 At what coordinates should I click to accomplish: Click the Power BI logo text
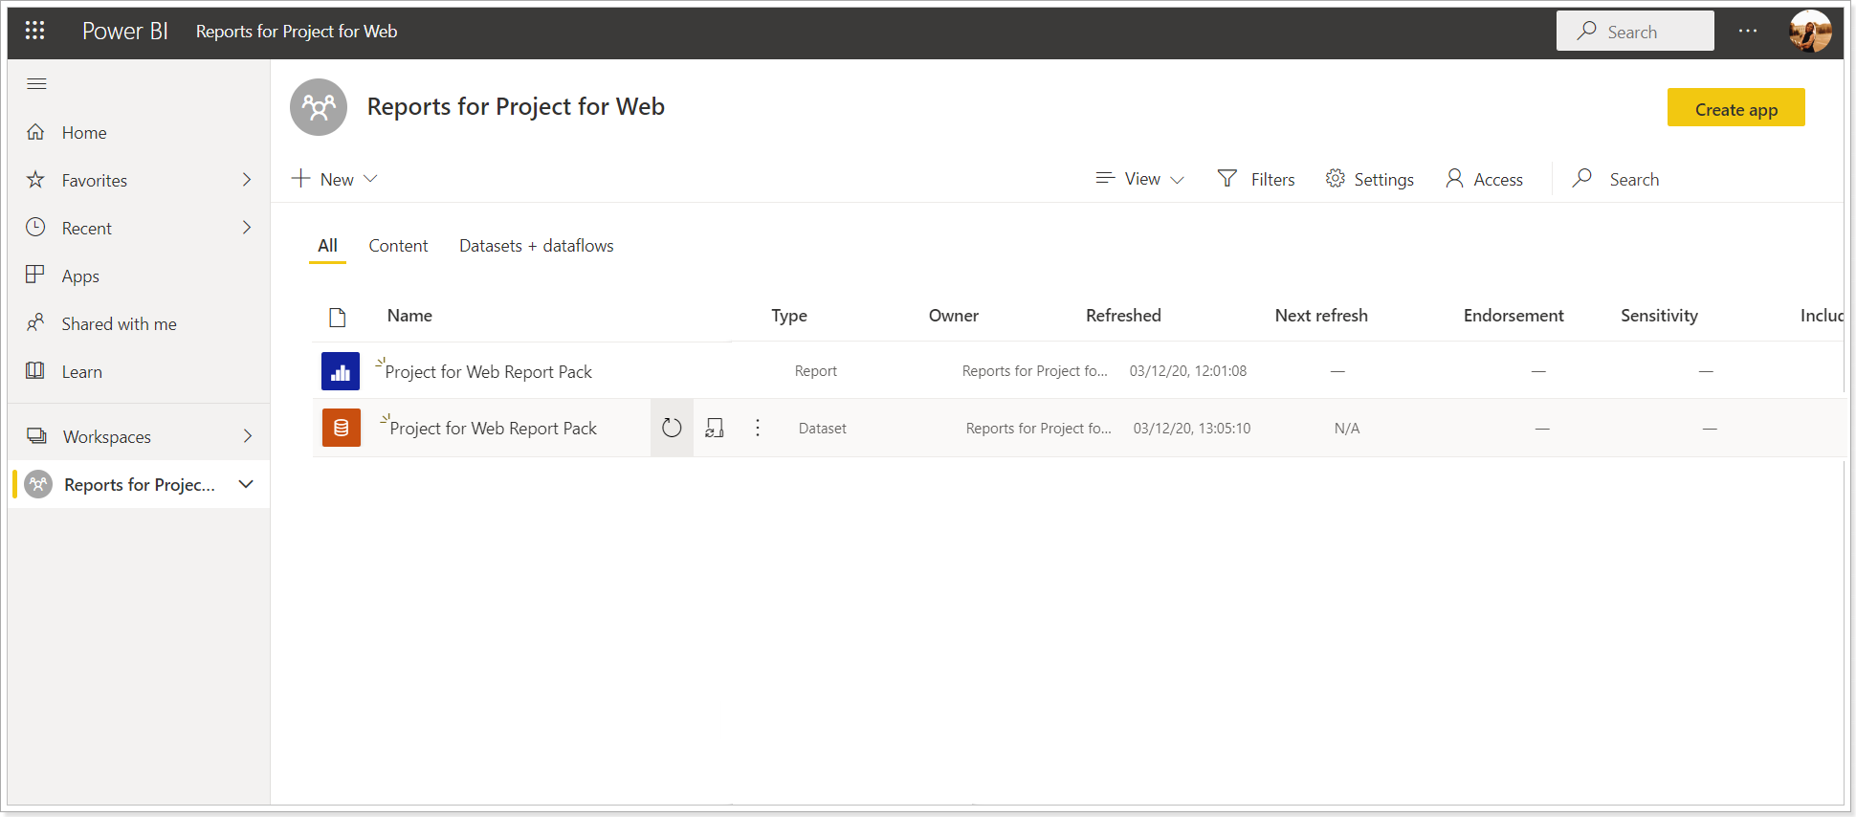click(x=124, y=31)
